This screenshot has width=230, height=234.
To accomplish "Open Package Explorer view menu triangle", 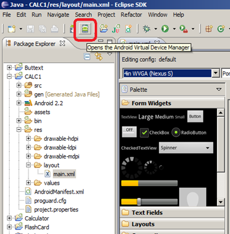I will tap(110, 54).
